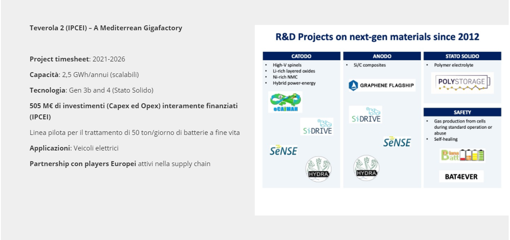
Task: Click the 'Applicazioni: Veicoli elettrici' line
Action: pyautogui.click(x=74, y=148)
